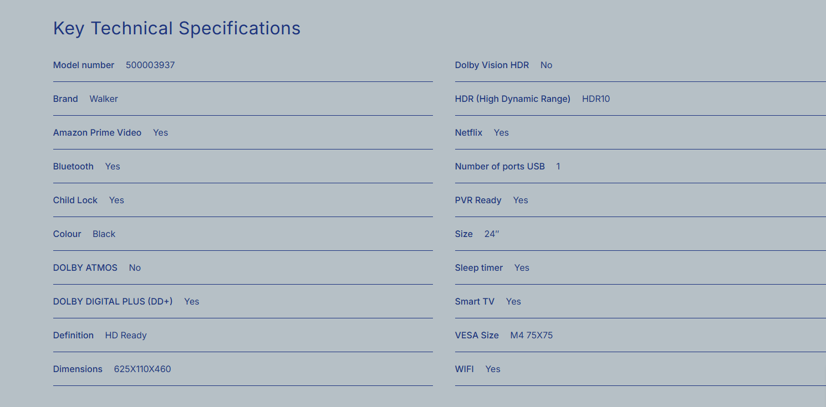The image size is (826, 407).
Task: Click the DOLBY ATMOS label
Action: pyautogui.click(x=85, y=268)
